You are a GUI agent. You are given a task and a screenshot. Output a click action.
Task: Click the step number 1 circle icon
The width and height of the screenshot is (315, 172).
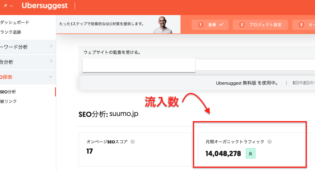[x=200, y=25]
